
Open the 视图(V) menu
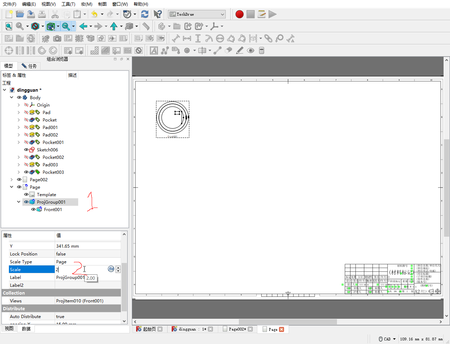(x=48, y=4)
